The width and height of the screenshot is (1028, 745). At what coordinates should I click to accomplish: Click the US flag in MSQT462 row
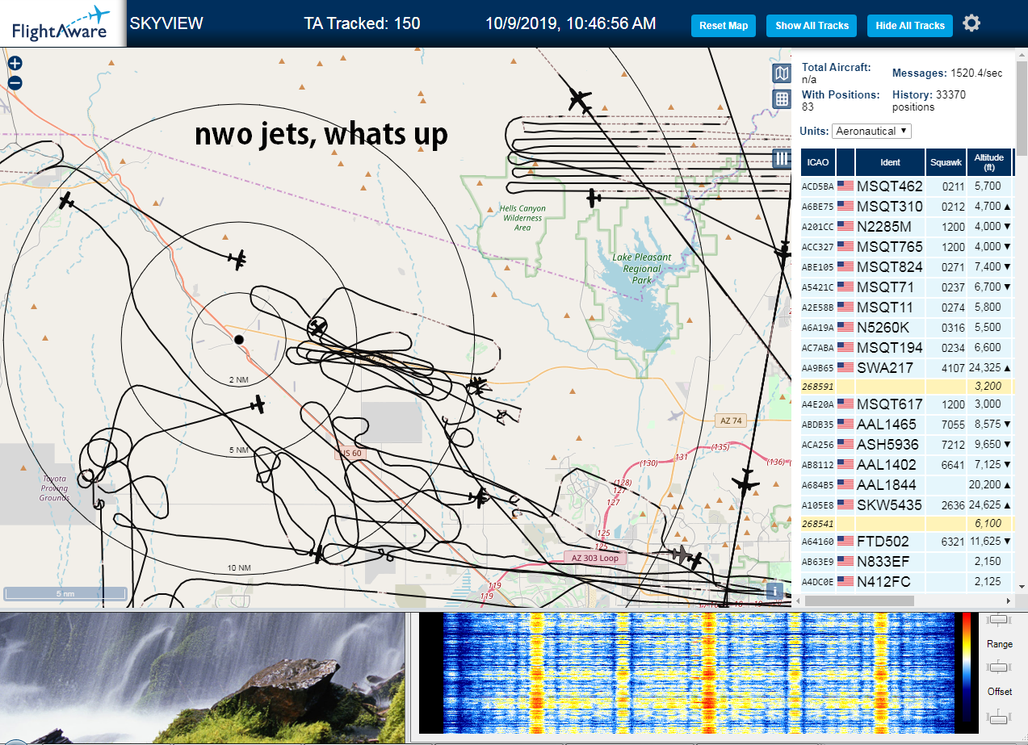point(845,186)
